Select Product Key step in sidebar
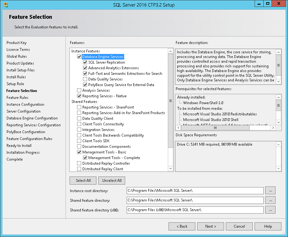The width and height of the screenshot is (288, 237). click(x=17, y=43)
